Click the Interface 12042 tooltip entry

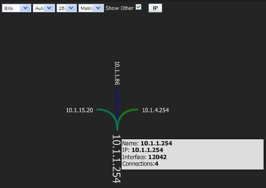pos(144,157)
